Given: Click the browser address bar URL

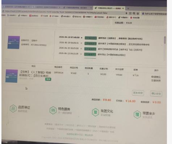Looking at the screenshot, I should (x=56, y=12).
